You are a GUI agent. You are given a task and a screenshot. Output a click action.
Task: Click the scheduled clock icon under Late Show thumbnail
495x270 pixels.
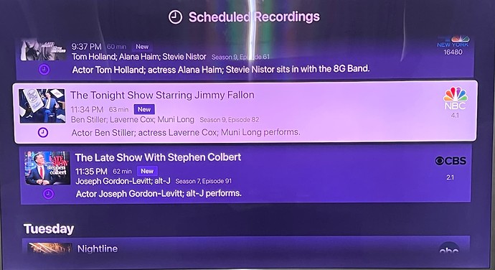coord(48,194)
